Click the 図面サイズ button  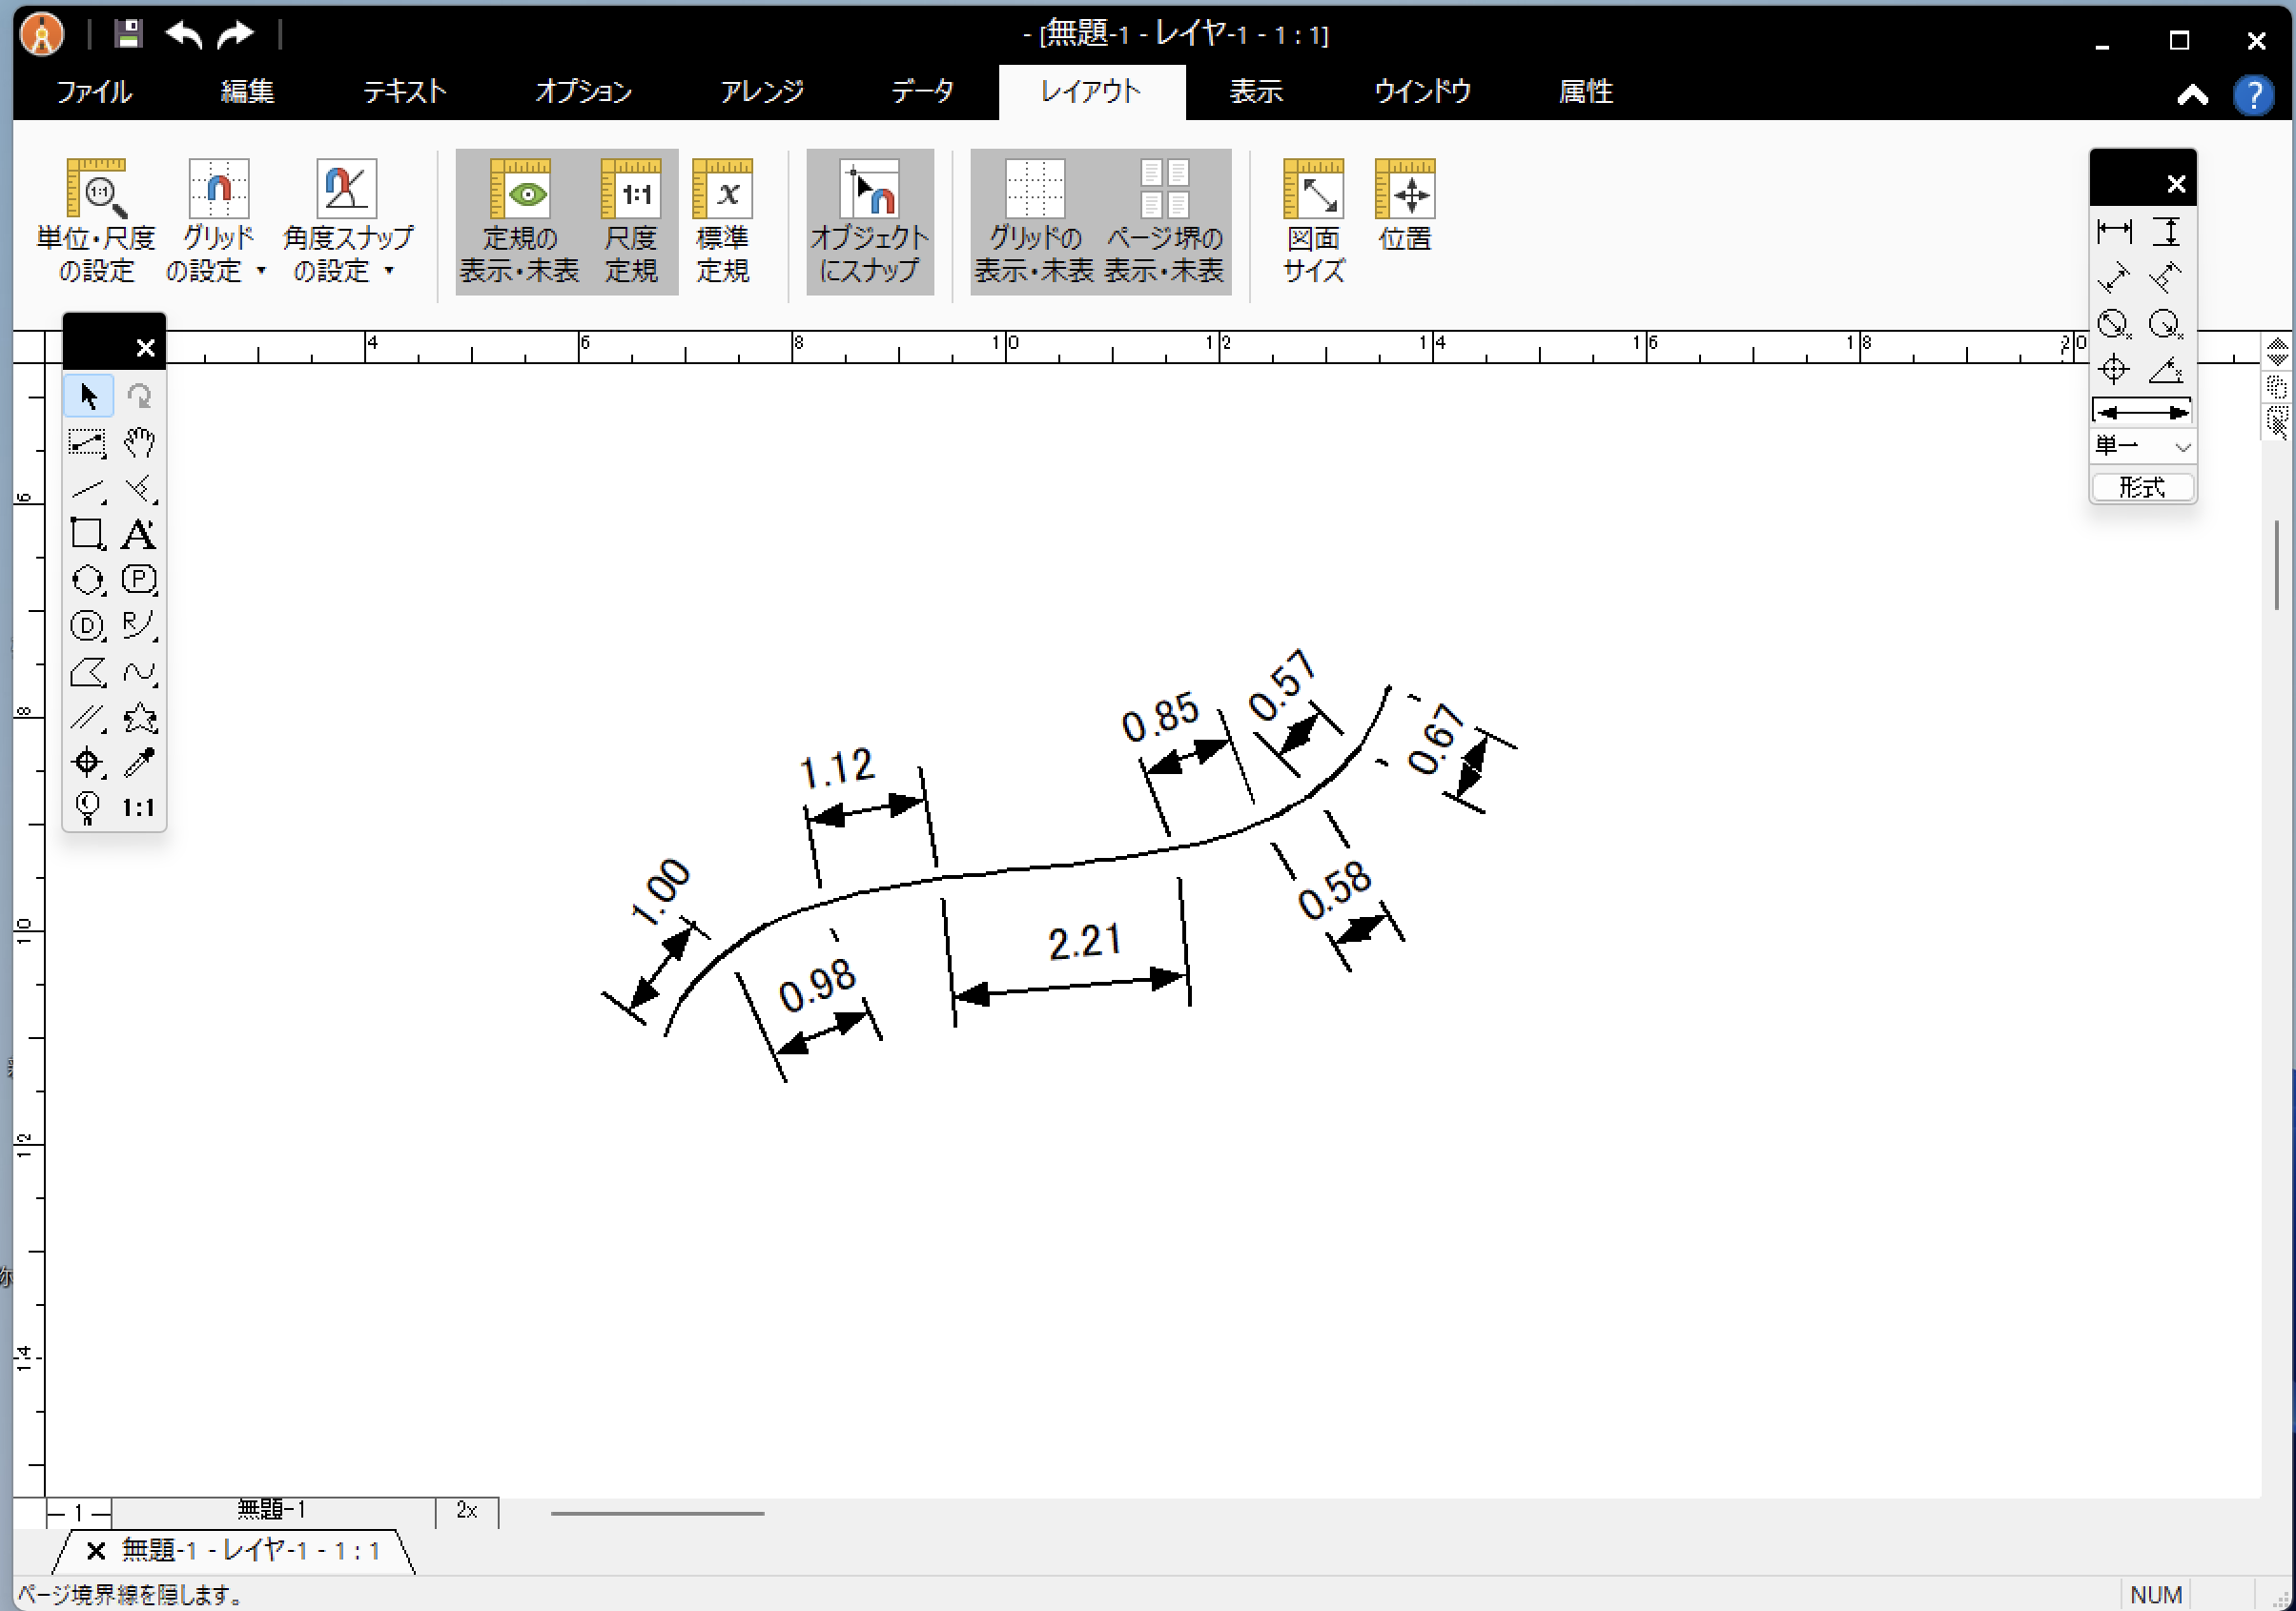(1313, 222)
